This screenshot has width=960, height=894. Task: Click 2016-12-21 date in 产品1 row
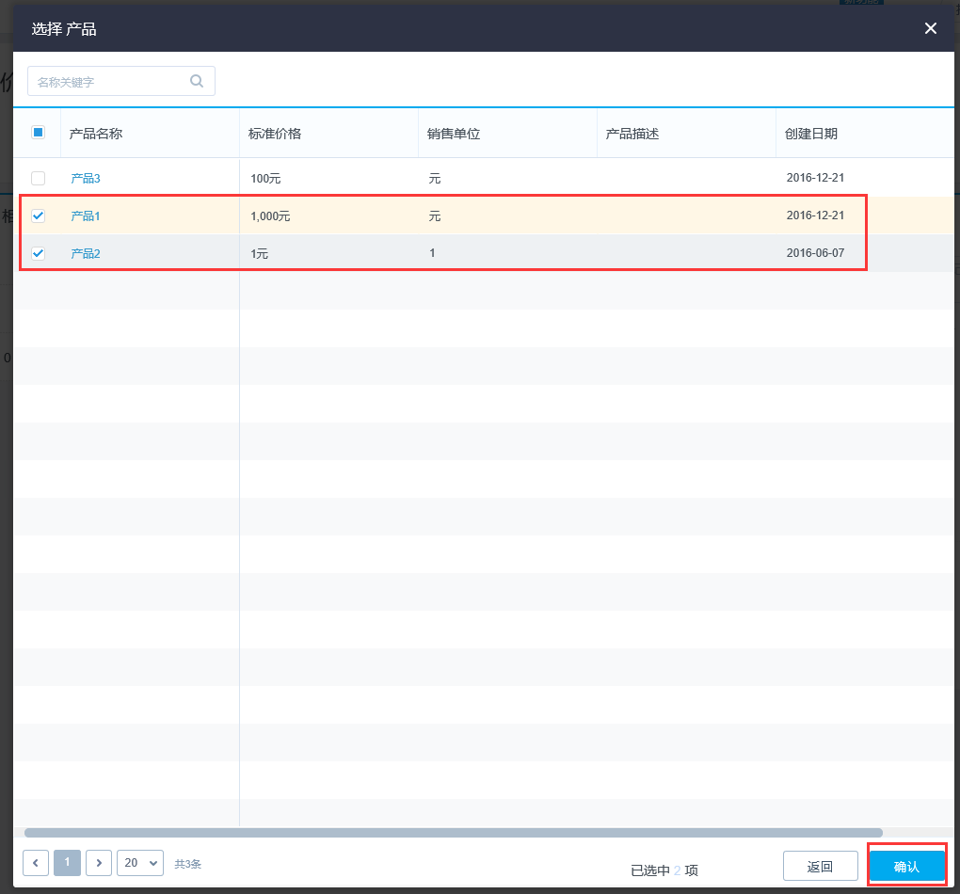tap(815, 215)
